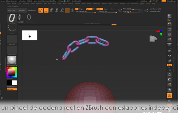Toggle the Mrgb channel button
This screenshot has height=113, width=178.
[81, 9]
